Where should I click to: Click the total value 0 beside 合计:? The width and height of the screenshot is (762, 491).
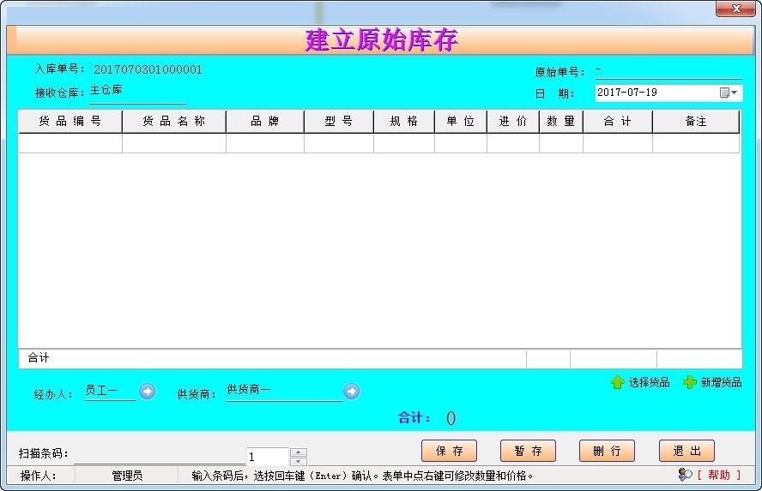(451, 418)
